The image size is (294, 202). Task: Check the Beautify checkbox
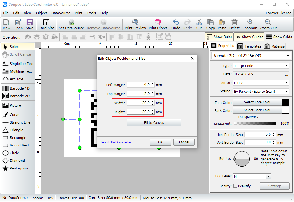tap(235, 186)
